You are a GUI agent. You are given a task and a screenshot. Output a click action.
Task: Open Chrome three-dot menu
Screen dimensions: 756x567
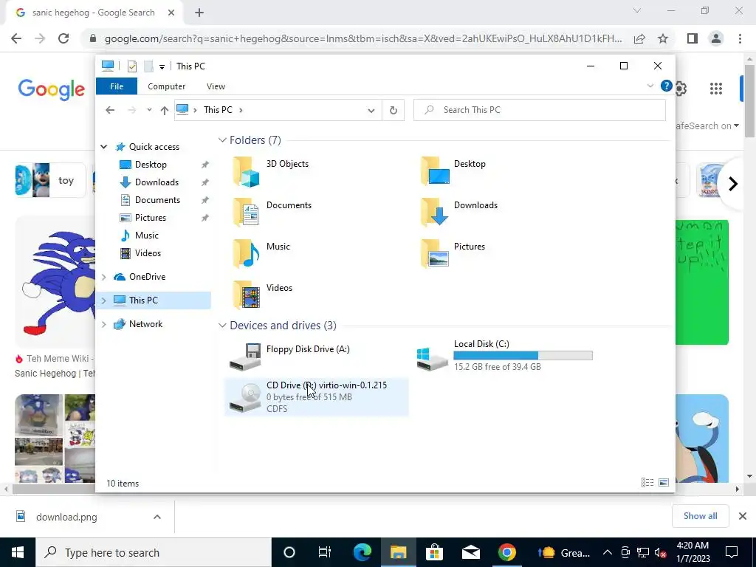[740, 38]
